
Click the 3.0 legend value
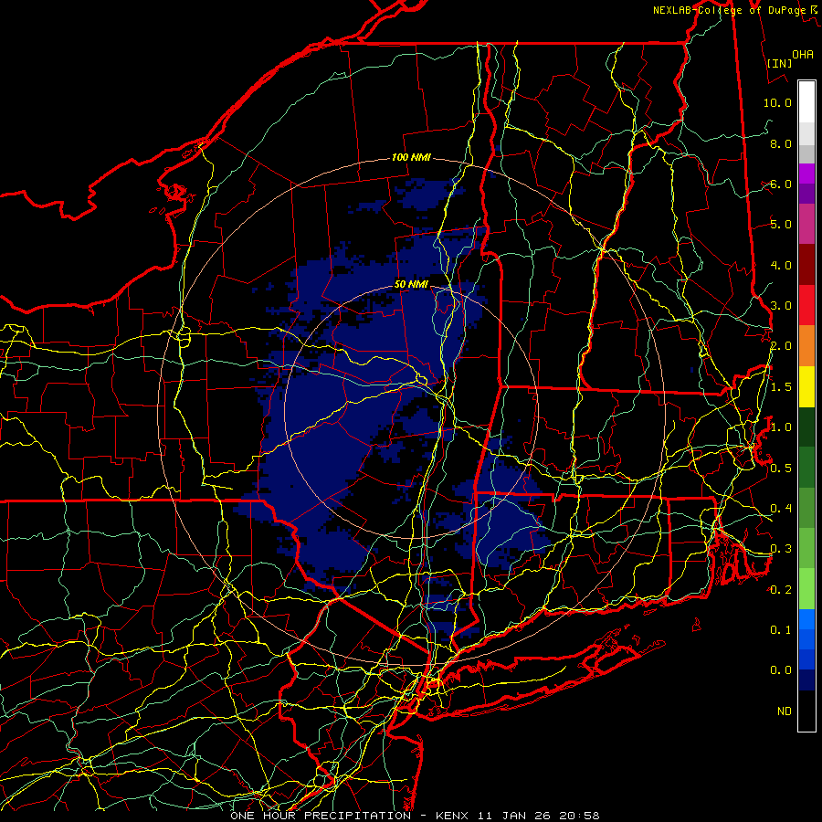coord(781,305)
